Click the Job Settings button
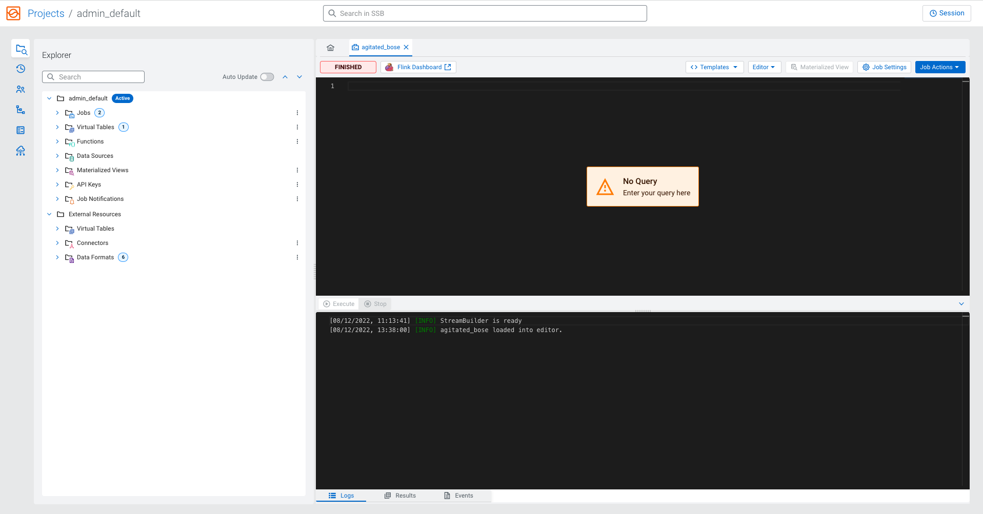This screenshot has width=983, height=514. click(x=885, y=67)
